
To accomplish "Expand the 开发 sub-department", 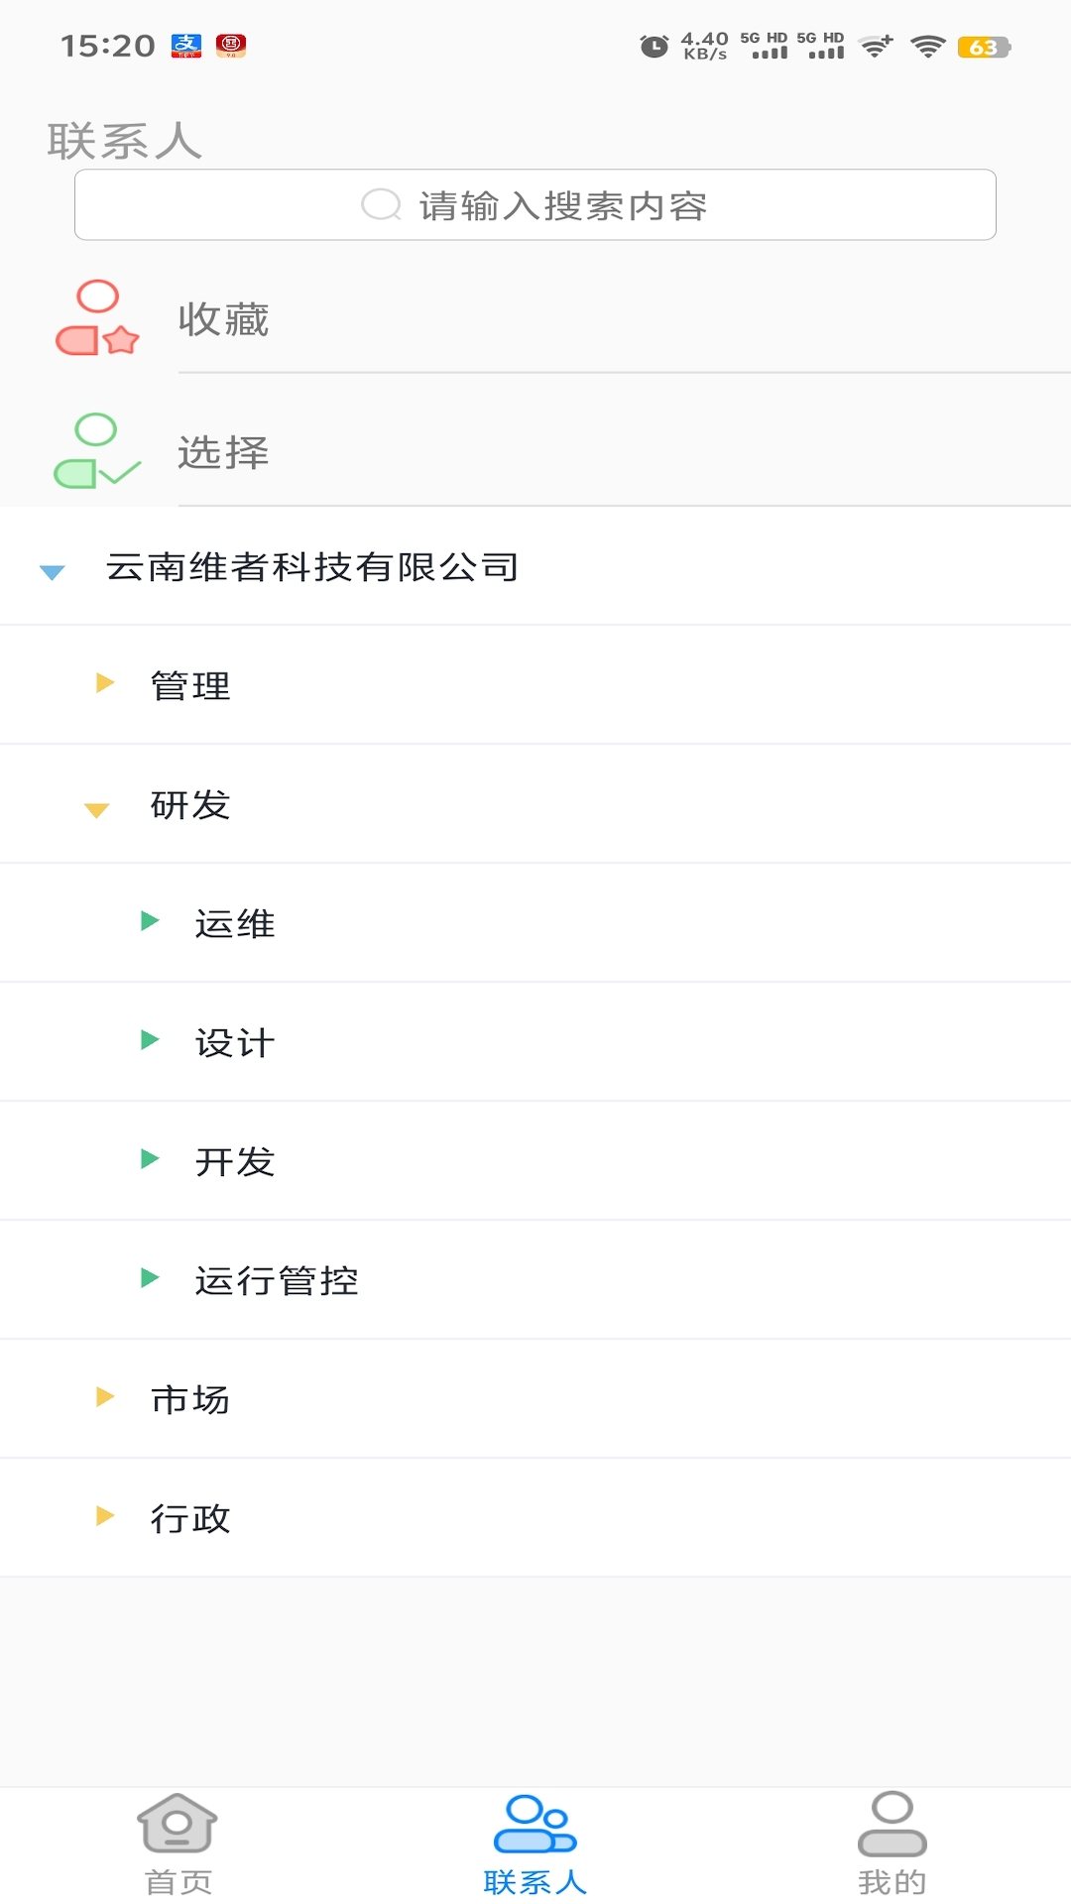I will point(151,1160).
